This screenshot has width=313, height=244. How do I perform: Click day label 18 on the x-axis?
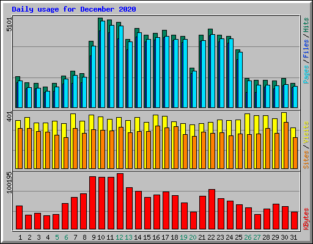click(x=174, y=237)
